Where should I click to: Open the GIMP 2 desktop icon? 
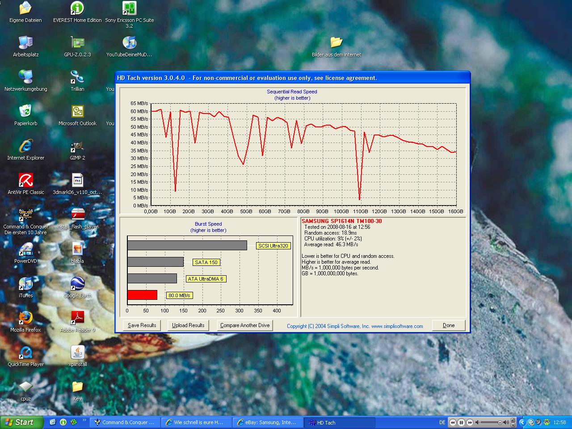pyautogui.click(x=77, y=146)
